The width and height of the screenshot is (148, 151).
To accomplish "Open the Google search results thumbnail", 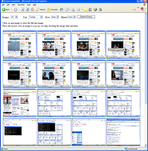I will 123,132.
